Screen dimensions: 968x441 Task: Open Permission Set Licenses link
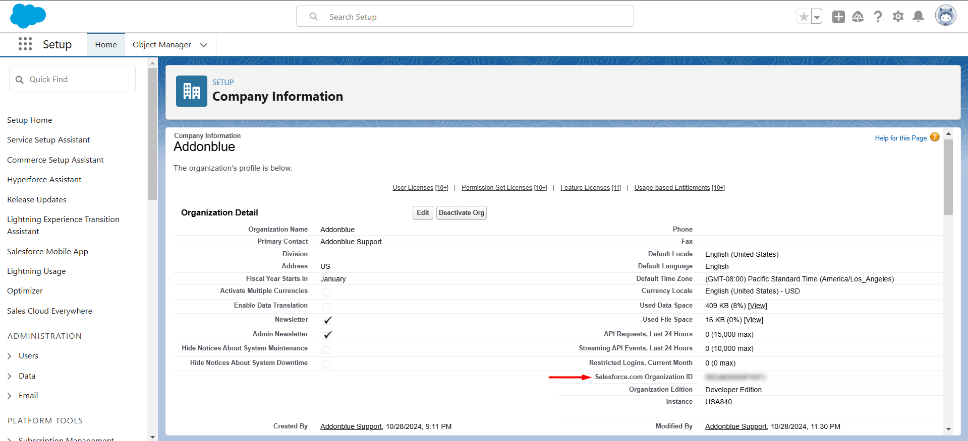pos(504,188)
